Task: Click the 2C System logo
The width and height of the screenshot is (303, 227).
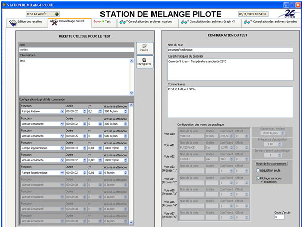Action: pyautogui.click(x=289, y=14)
